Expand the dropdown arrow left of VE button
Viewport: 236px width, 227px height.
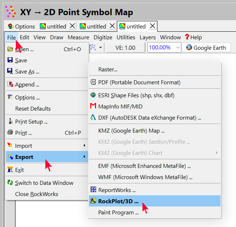(100, 48)
